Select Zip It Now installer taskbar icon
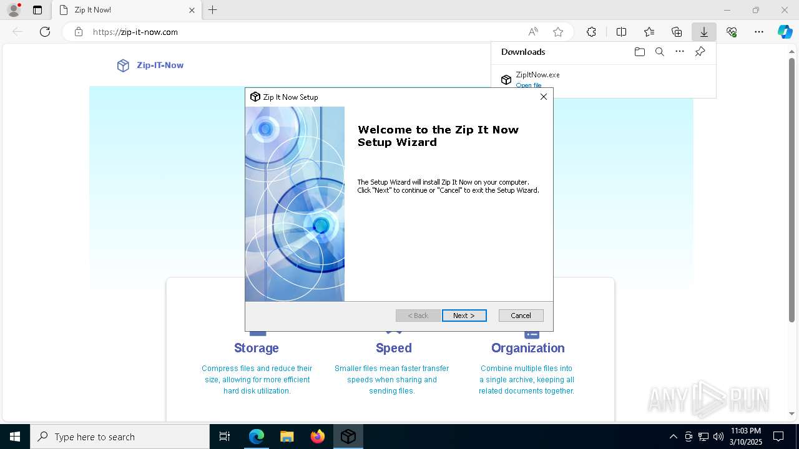This screenshot has width=799, height=449. pyautogui.click(x=348, y=437)
